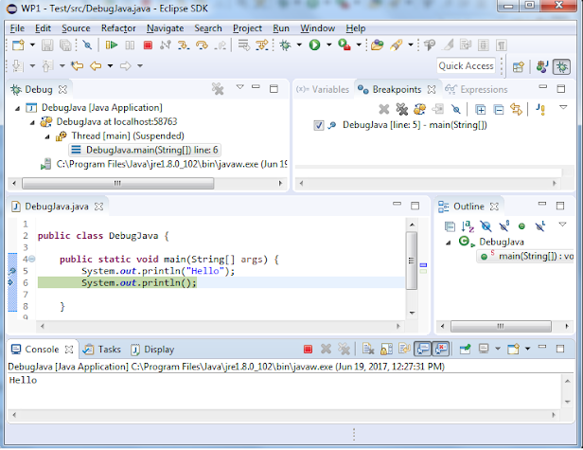
Task: Open the New wizard dropdown arrow
Action: (32, 45)
